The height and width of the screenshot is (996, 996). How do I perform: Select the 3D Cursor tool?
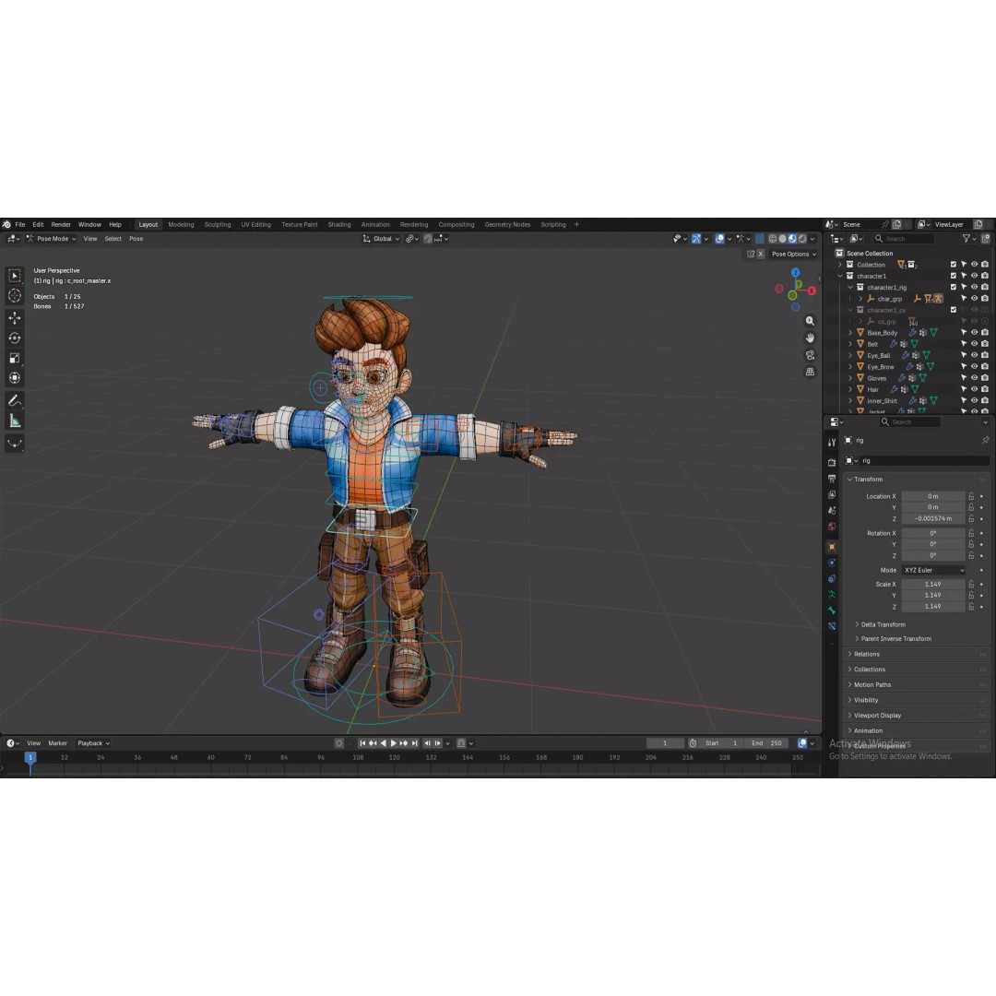(15, 295)
